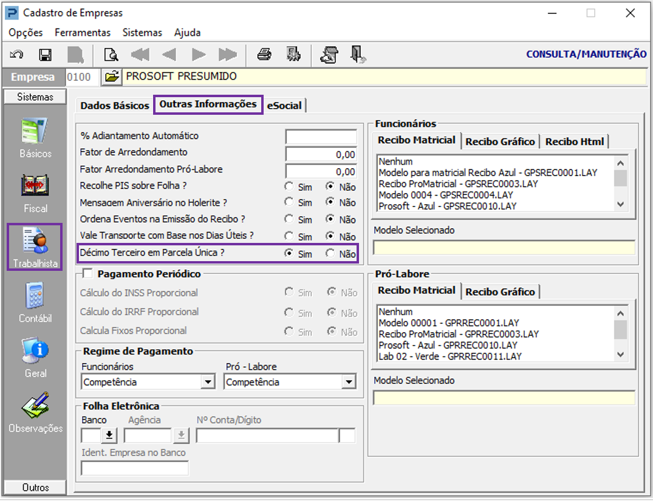Open Funcionários Recibo Gráfico tab

click(x=500, y=141)
